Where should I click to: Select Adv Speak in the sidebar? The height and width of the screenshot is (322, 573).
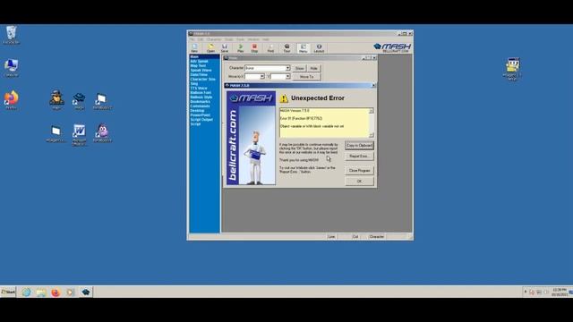coord(204,62)
